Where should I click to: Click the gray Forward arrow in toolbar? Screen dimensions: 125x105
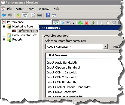[10, 15]
